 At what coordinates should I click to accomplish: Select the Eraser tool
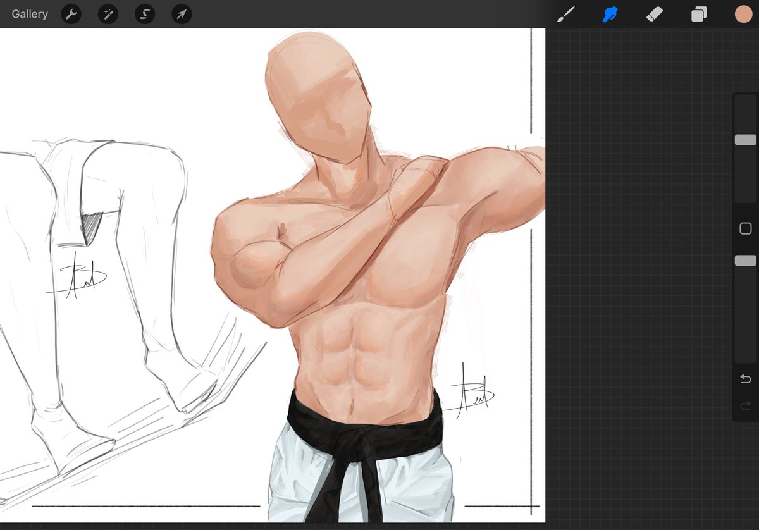click(x=654, y=14)
